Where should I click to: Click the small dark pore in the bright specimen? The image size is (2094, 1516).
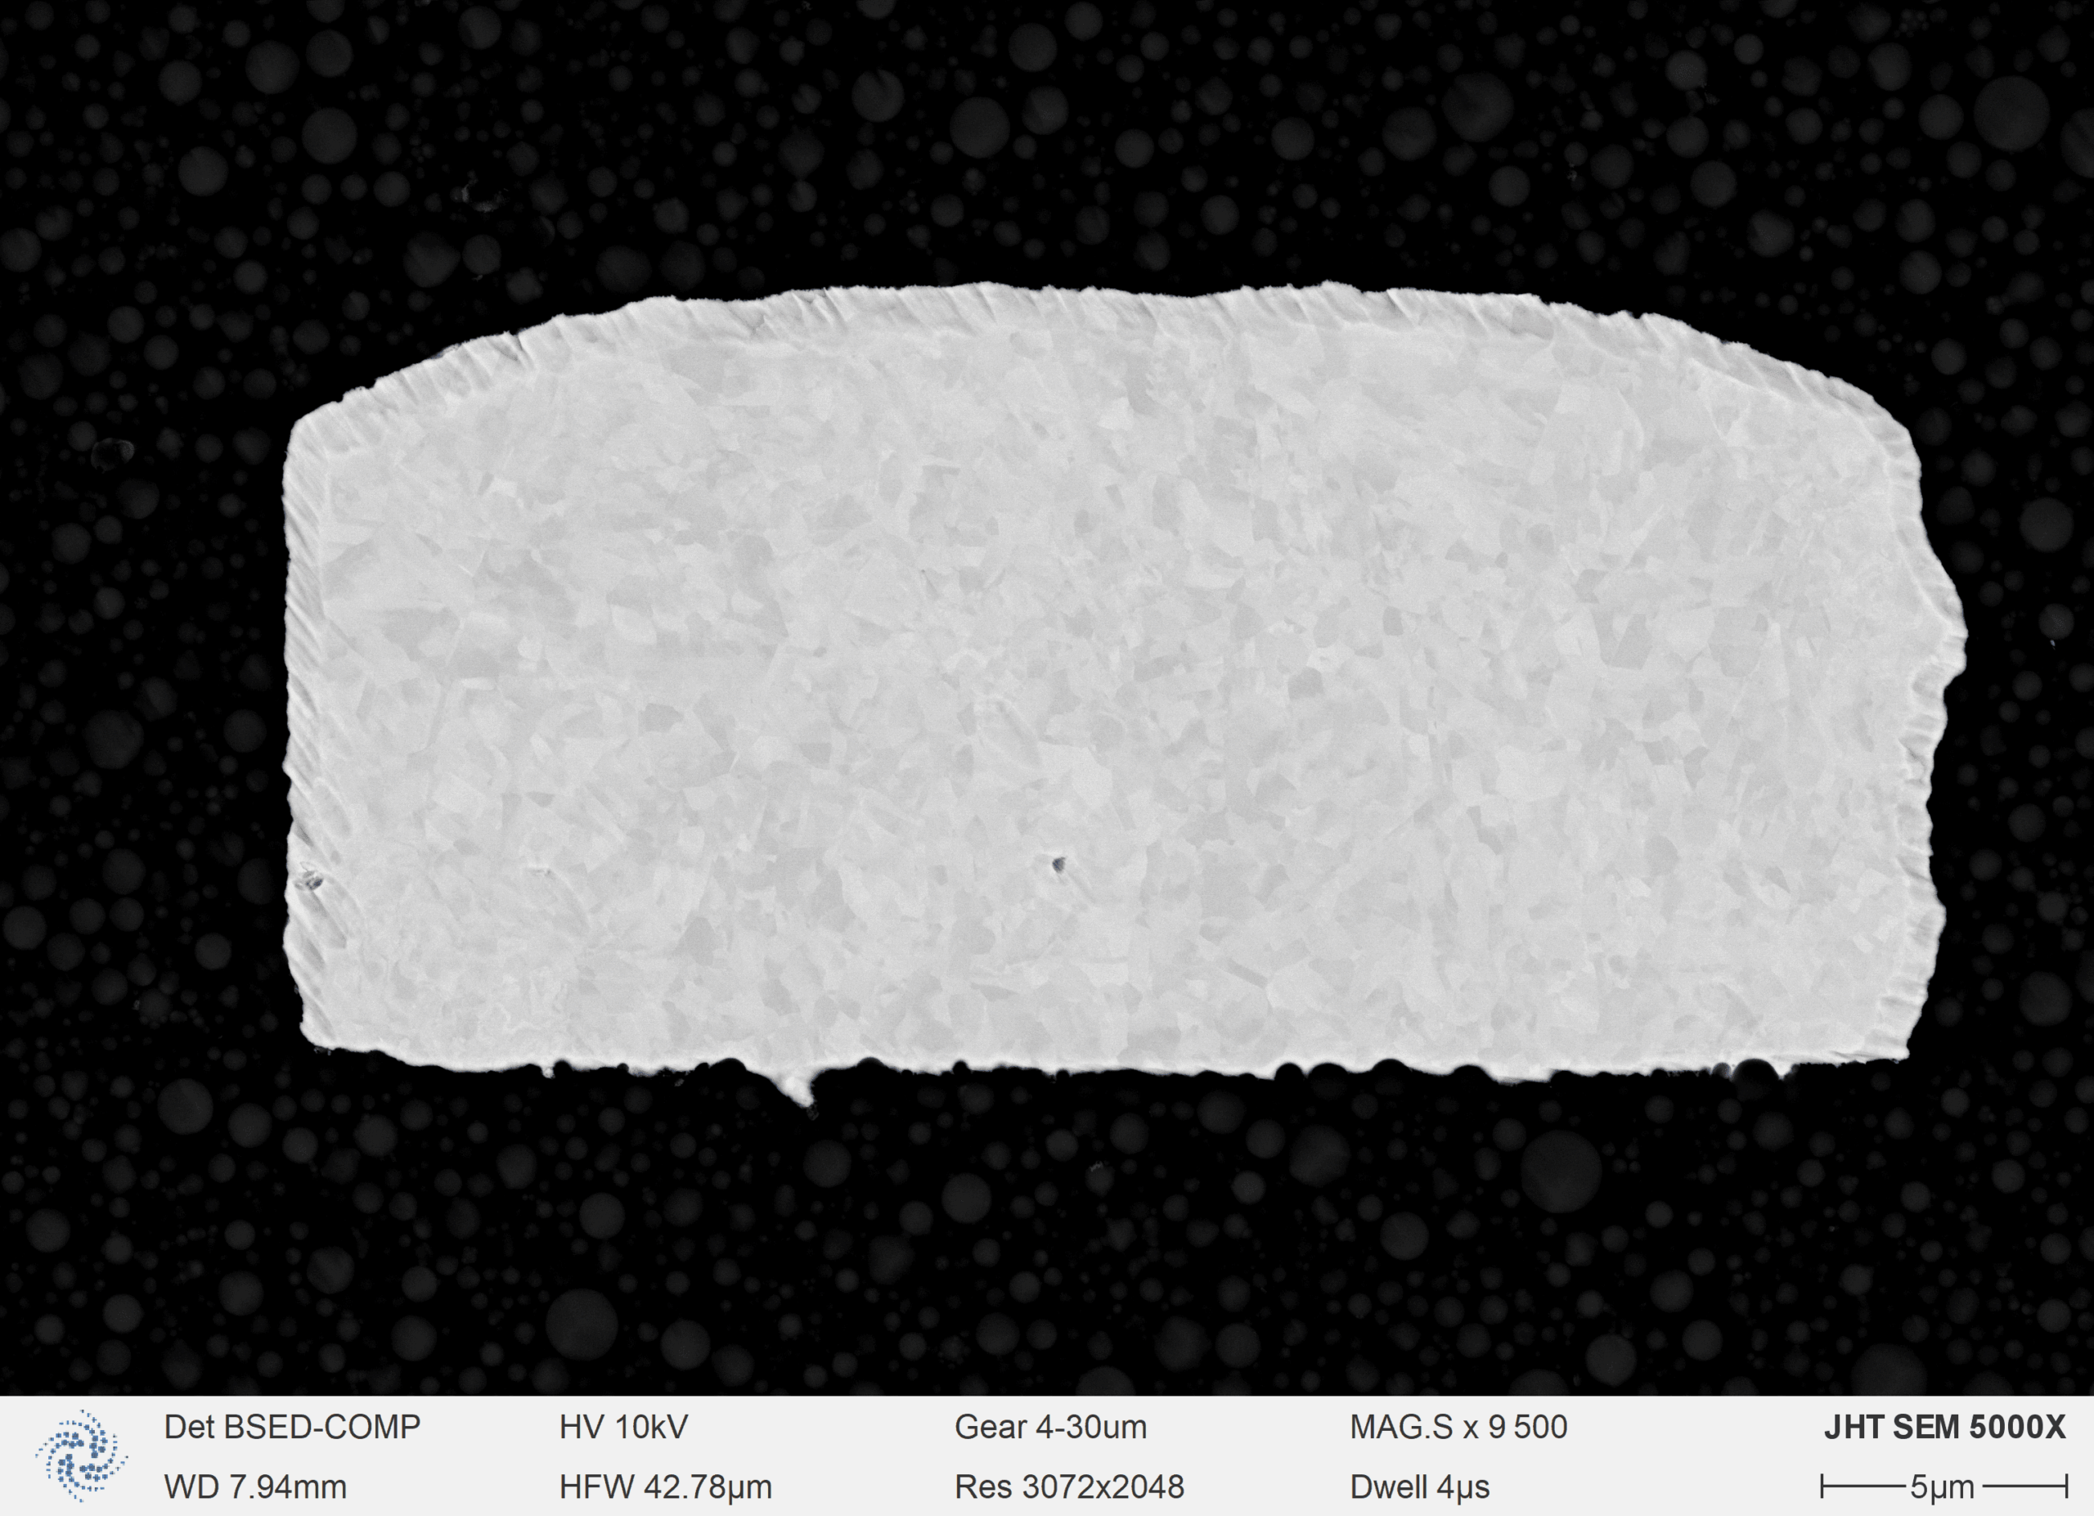(1058, 865)
